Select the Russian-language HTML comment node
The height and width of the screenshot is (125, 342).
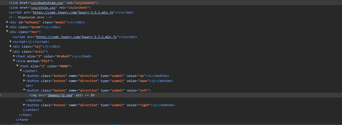tap(30, 17)
